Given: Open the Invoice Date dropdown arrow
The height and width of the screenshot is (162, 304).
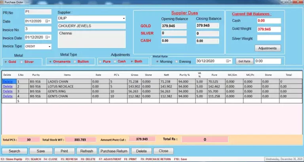Looking at the screenshot, I should coord(49,37).
